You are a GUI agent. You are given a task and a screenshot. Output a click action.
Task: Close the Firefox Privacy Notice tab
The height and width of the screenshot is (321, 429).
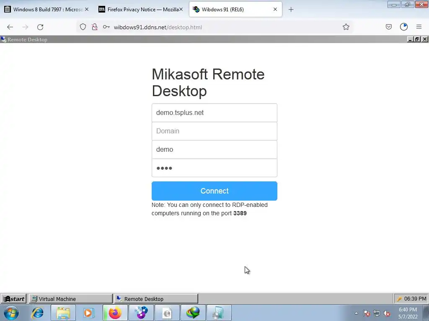[x=181, y=9]
